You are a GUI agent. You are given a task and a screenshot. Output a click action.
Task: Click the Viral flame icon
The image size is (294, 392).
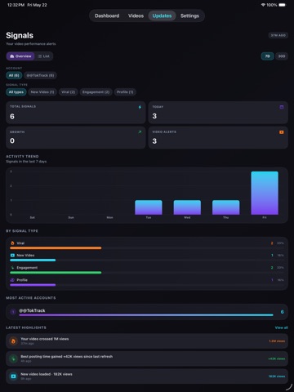[x=12, y=243]
